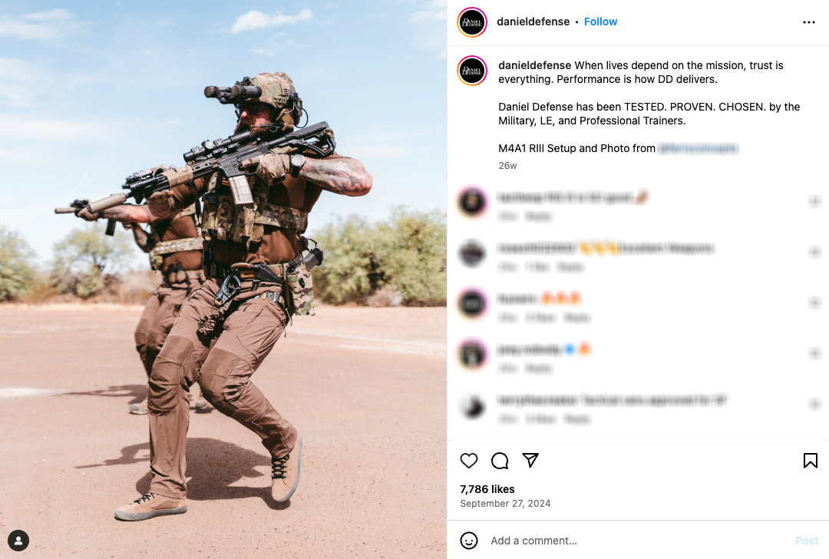Focus the Add a comment field
Screen dimensions: 829x559
[x=637, y=541]
